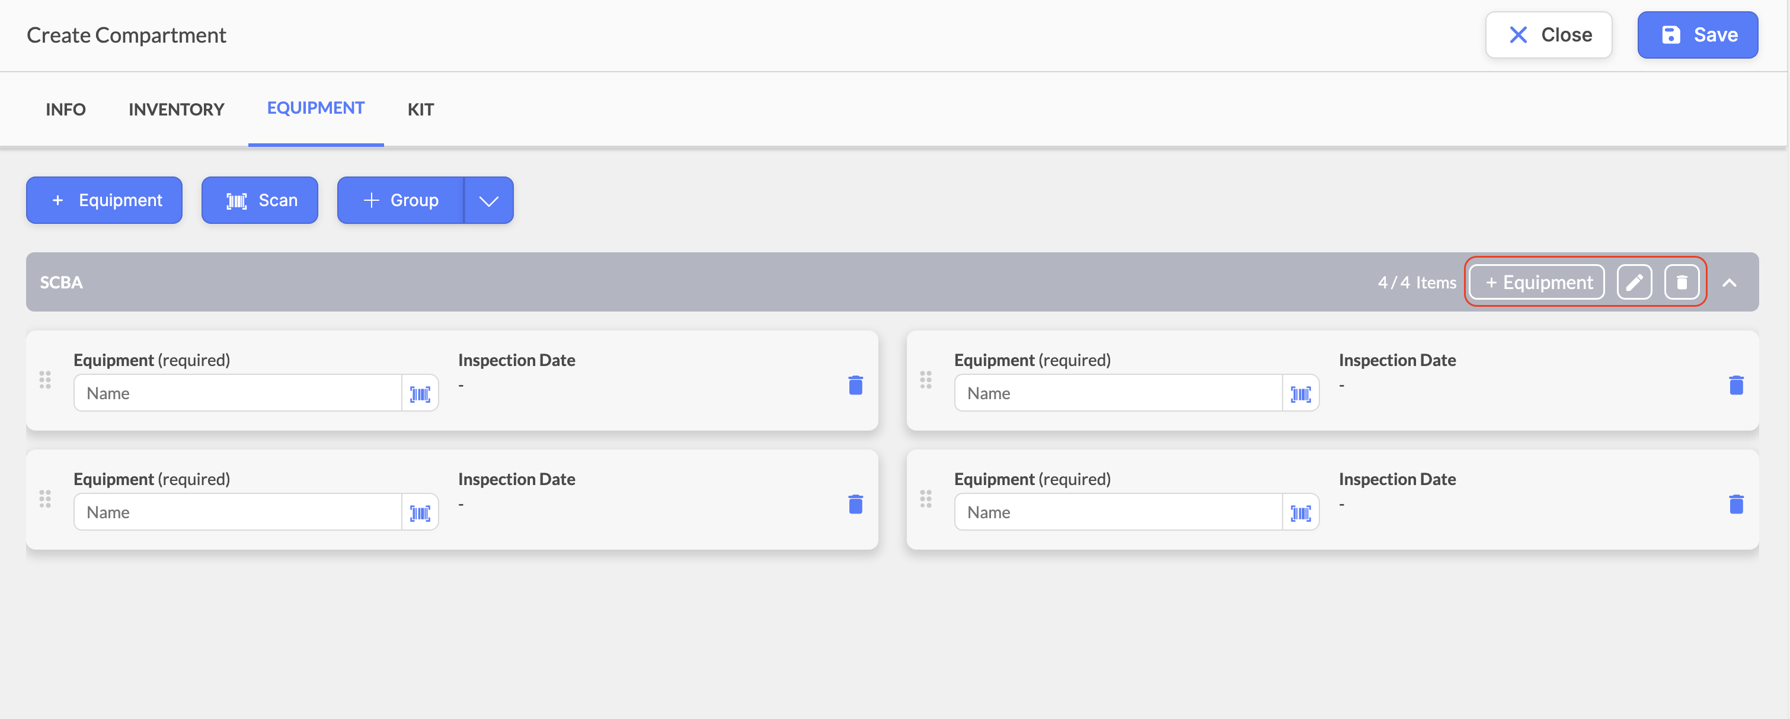
Task: Switch to the INFO tab
Action: (x=66, y=109)
